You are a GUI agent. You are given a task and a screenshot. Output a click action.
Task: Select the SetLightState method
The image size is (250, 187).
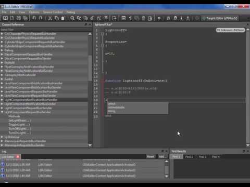[20, 121]
